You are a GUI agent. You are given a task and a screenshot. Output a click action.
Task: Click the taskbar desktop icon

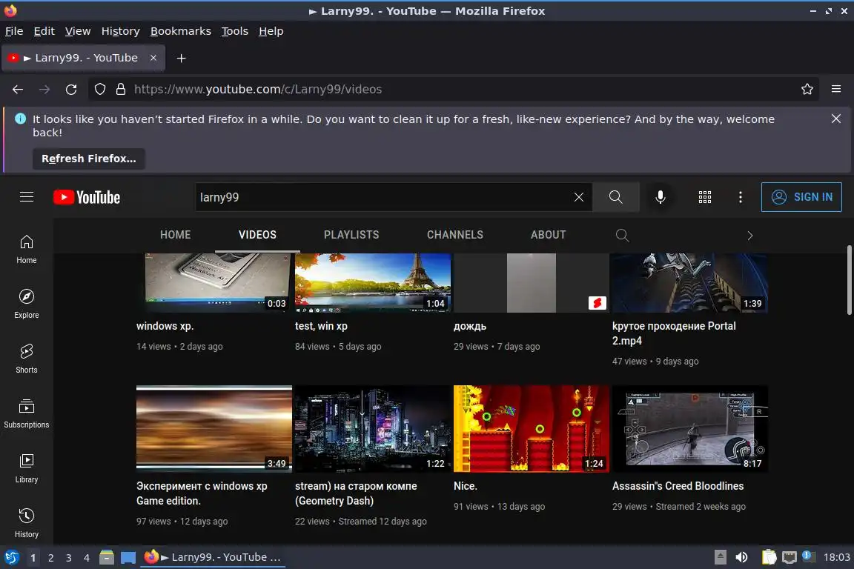[128, 558]
